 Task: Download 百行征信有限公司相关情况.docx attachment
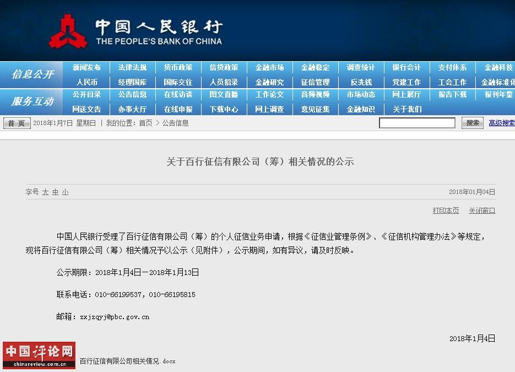pos(127,361)
